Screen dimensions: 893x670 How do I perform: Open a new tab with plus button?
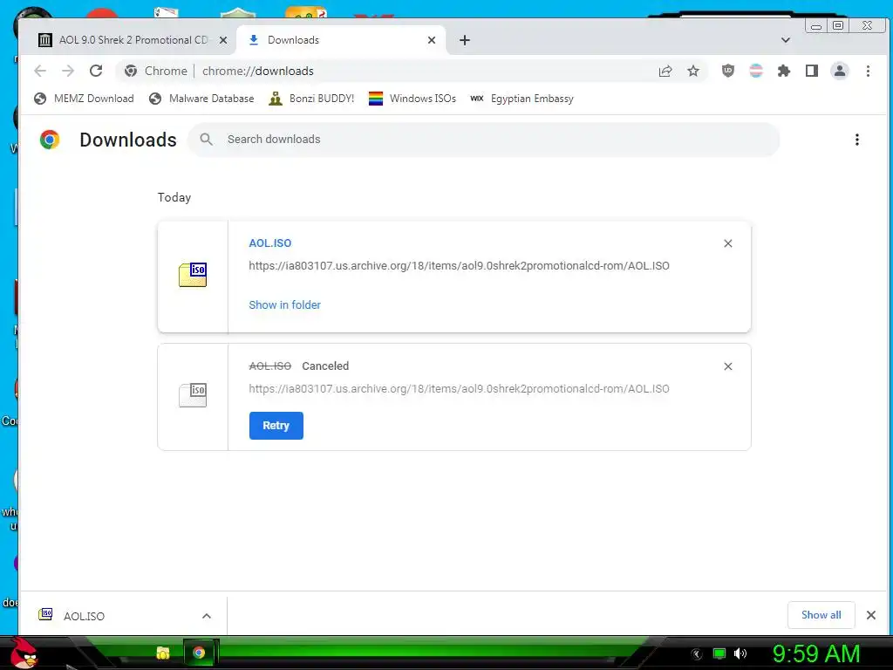[465, 40]
